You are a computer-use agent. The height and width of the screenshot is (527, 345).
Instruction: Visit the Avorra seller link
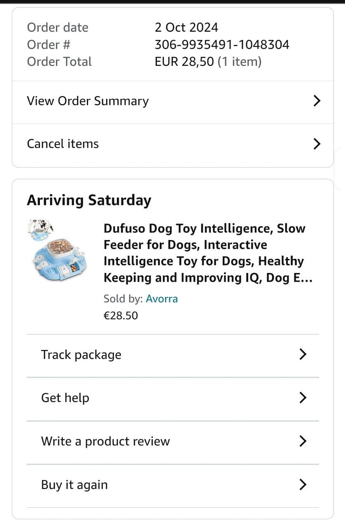coord(162,298)
